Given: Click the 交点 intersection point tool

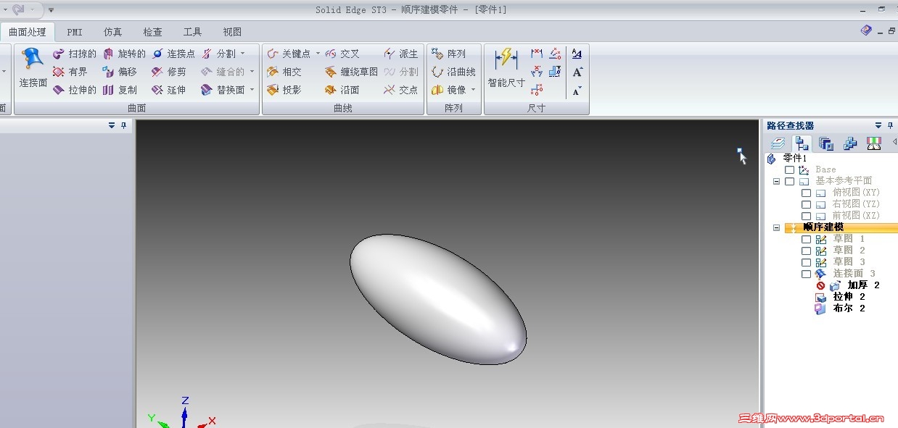Looking at the screenshot, I should tap(401, 90).
